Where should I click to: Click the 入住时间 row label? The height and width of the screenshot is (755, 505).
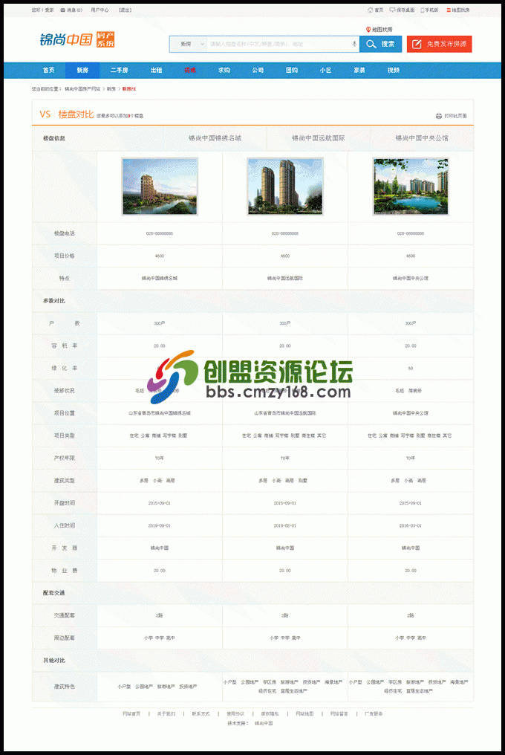tap(65, 525)
